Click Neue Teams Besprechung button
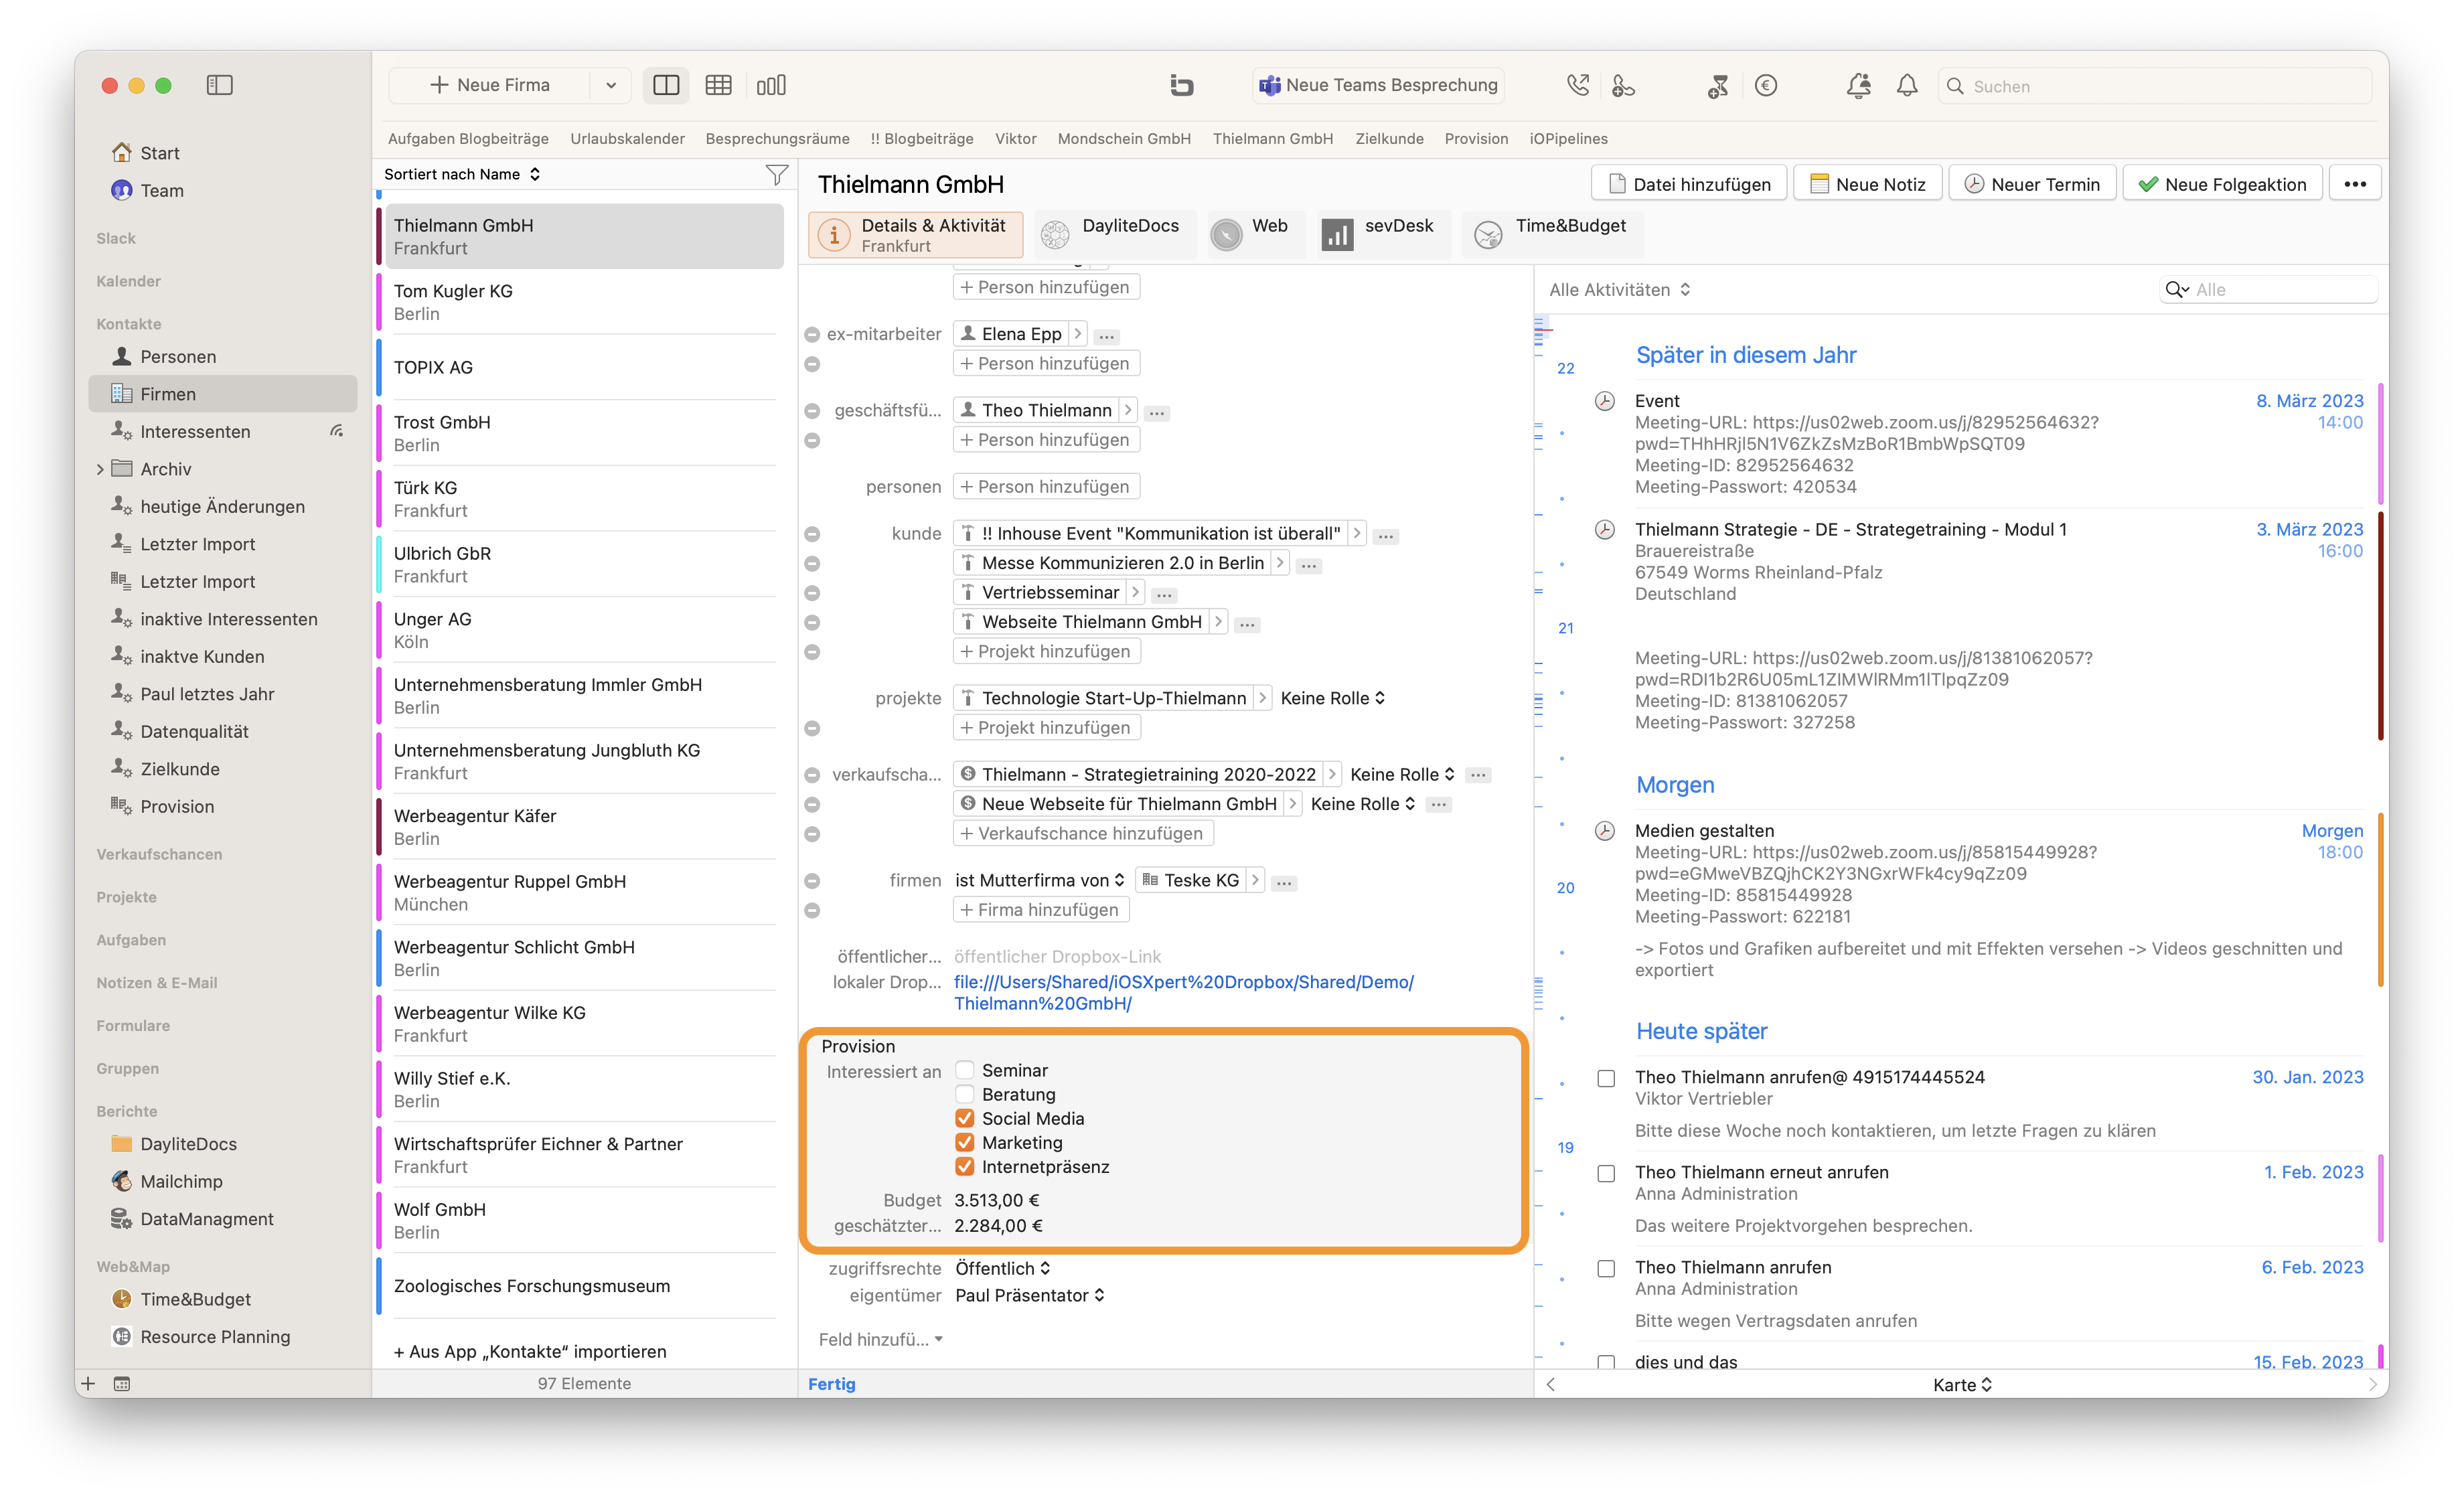The height and width of the screenshot is (1497, 2464). click(x=1378, y=85)
